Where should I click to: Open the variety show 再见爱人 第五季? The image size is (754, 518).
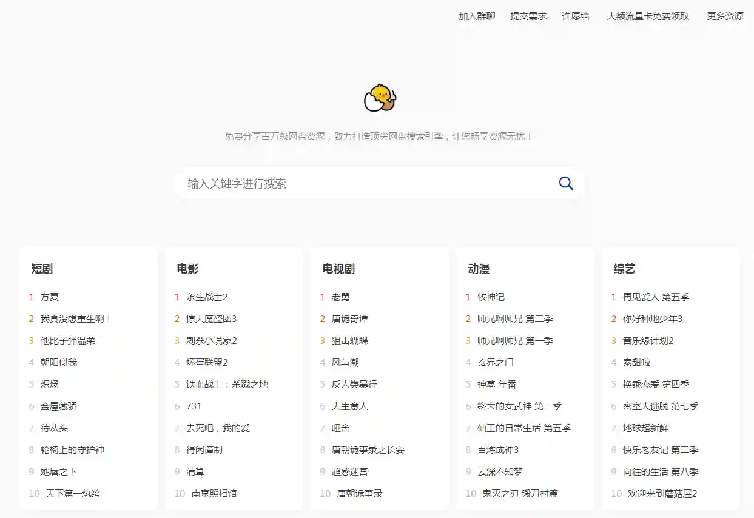(656, 297)
